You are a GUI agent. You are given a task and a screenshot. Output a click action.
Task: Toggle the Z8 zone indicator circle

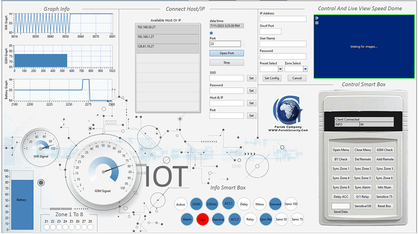(90, 227)
